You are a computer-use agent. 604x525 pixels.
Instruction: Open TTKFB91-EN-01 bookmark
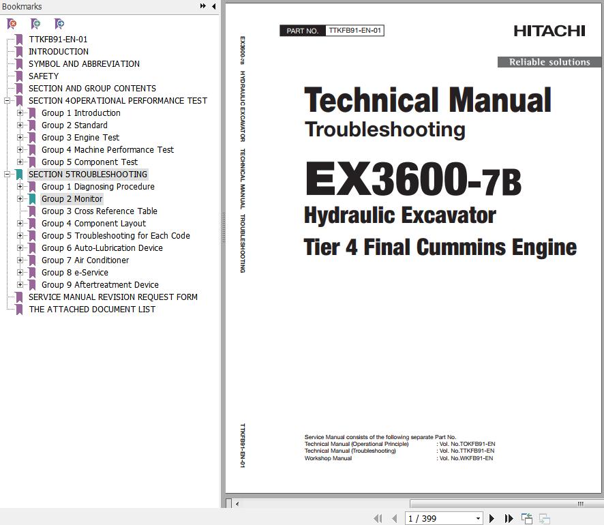pos(58,40)
